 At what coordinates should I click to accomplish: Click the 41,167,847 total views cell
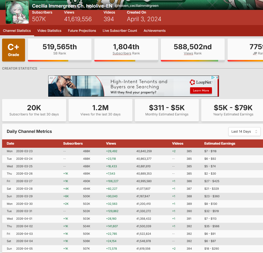[x=143, y=196]
